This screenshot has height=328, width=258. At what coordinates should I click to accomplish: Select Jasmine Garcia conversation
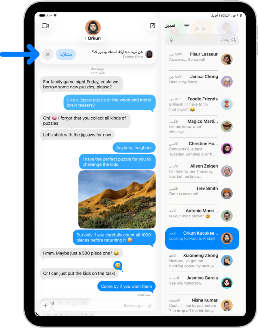[202, 283]
